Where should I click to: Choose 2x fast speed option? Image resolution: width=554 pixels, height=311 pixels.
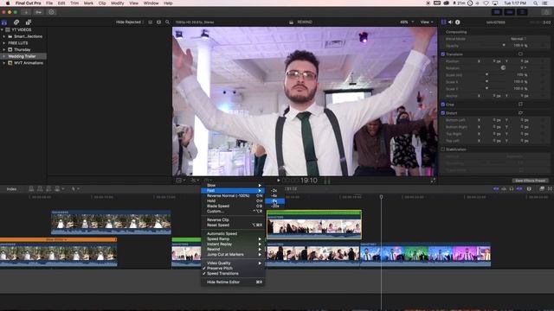(275, 190)
